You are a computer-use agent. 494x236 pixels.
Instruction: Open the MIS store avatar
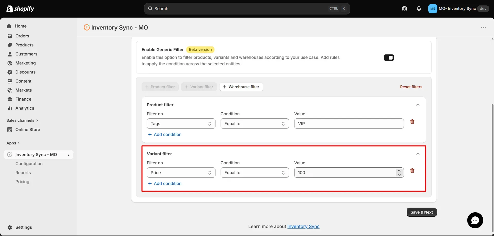click(433, 9)
